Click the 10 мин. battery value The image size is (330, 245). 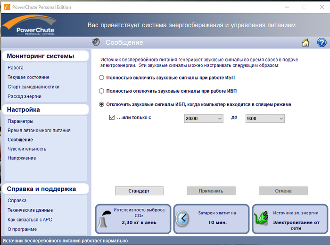(x=217, y=222)
